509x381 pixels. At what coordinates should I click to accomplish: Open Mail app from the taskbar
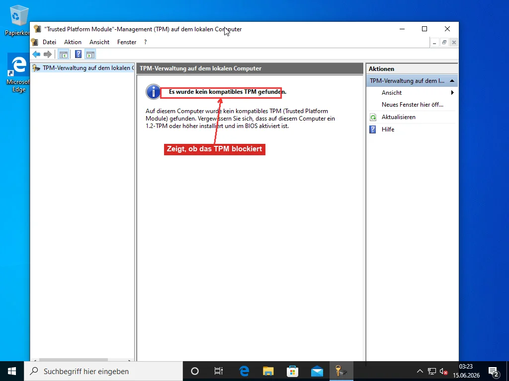tap(317, 371)
